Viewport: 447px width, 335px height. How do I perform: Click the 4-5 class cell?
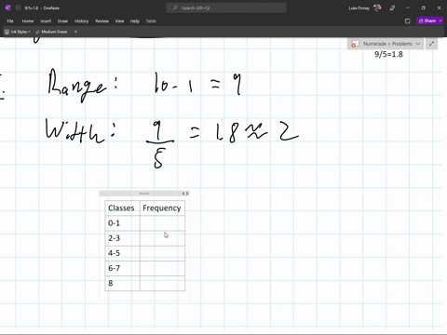coord(122,253)
